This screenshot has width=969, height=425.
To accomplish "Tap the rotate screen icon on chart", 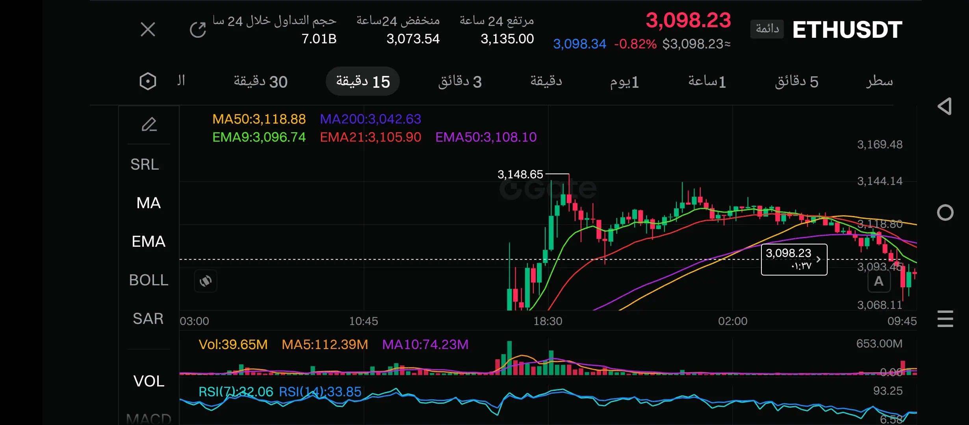I will pos(206,281).
